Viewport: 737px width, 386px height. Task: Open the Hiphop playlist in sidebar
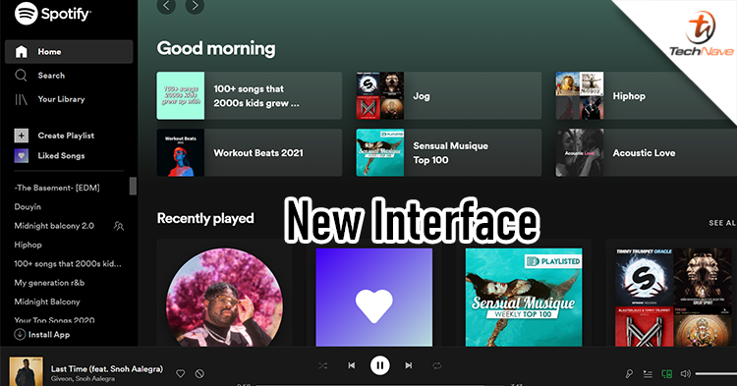click(28, 245)
